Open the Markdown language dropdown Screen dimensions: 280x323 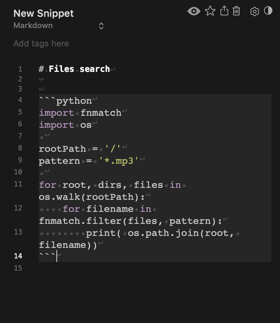point(59,26)
